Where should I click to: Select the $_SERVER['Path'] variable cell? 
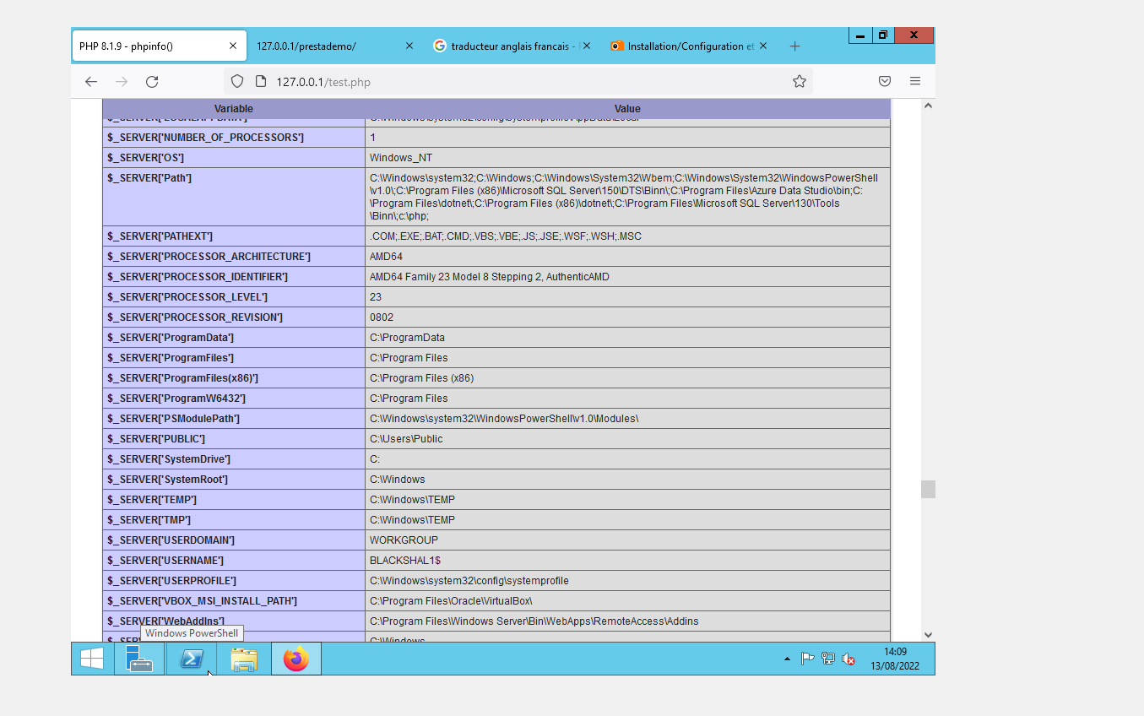point(234,197)
